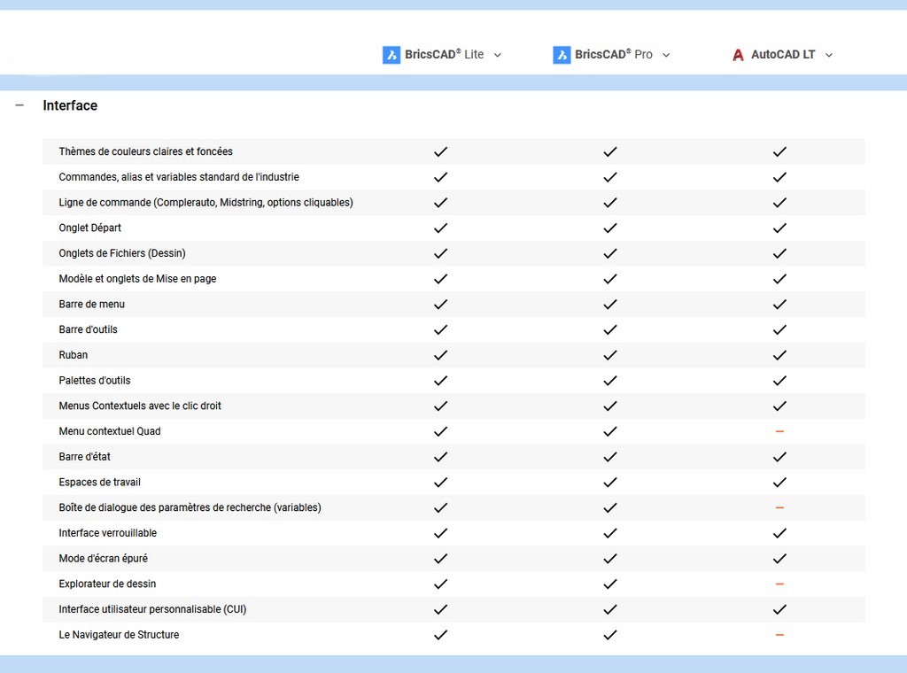Viewport: 907px width, 673px height.
Task: Click 'Le Navigateur de Structure' row label
Action: [120, 635]
